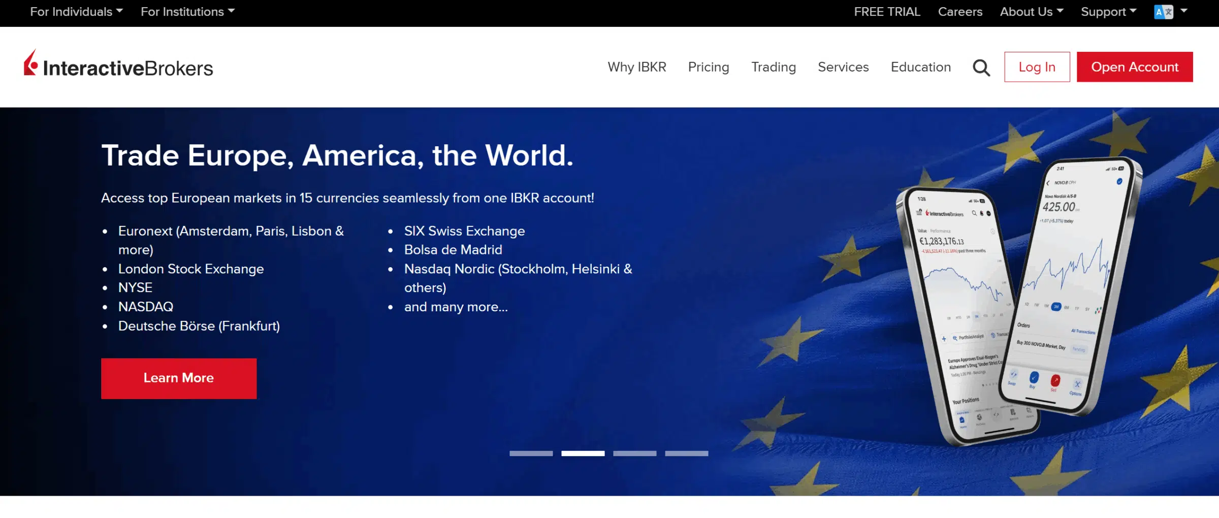
Task: Open the About Us dropdown
Action: [x=1032, y=12]
